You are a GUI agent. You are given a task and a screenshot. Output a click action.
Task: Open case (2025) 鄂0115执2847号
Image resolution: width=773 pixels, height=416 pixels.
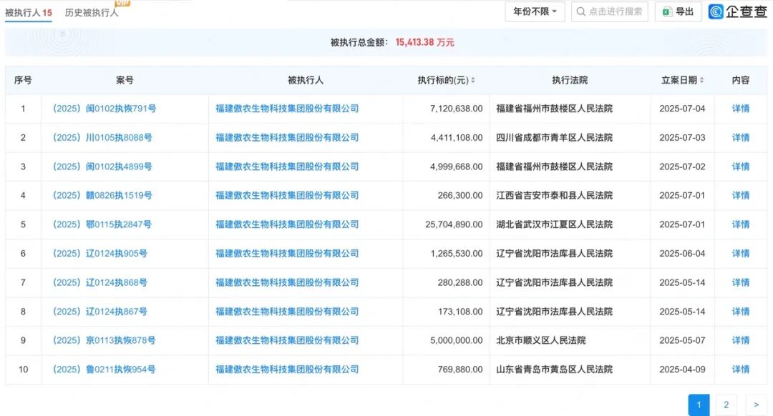coord(102,224)
